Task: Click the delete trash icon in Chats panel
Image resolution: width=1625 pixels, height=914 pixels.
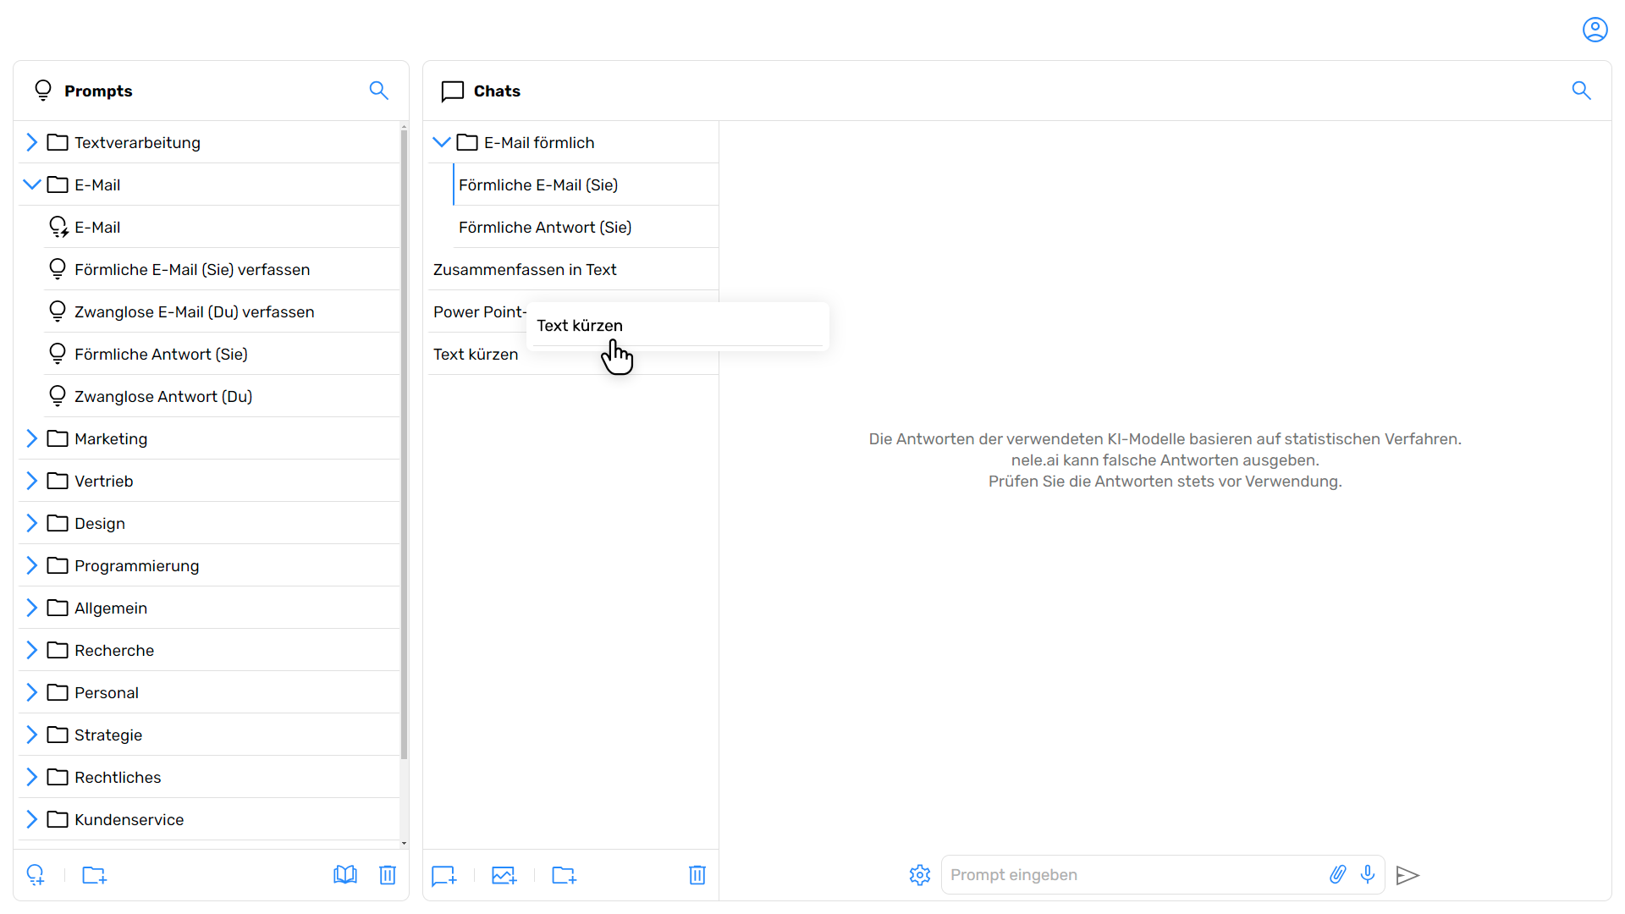Action: click(697, 875)
